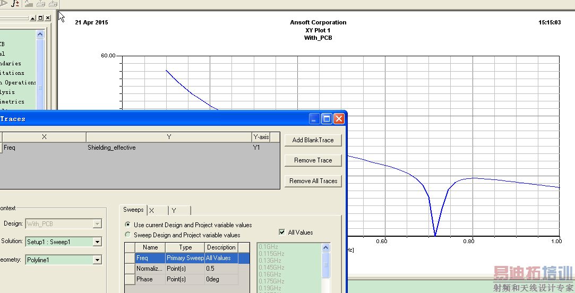This screenshot has height=293, width=575.
Task: Click Remove All Traces button
Action: click(313, 181)
